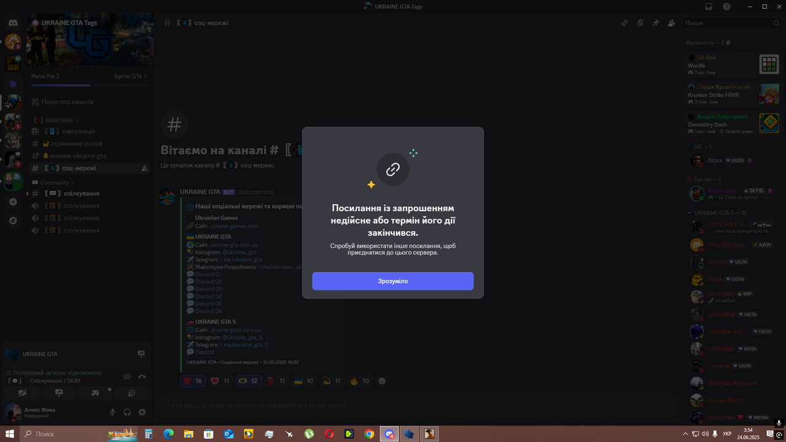Viewport: 786px width, 442px height.
Task: Open the Inbox icon in title bar
Action: 708,7
